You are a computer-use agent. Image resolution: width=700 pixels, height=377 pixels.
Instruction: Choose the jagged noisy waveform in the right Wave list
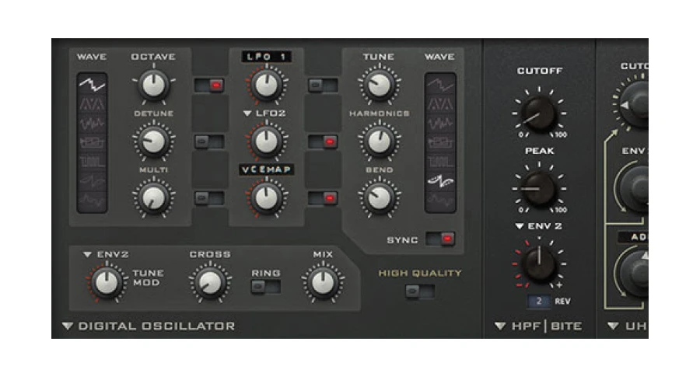[440, 123]
